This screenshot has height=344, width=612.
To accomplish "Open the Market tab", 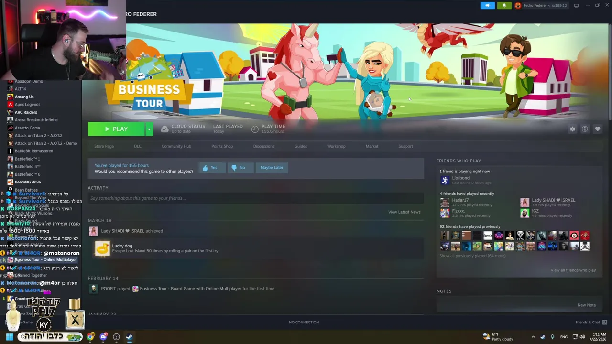I will pyautogui.click(x=372, y=146).
